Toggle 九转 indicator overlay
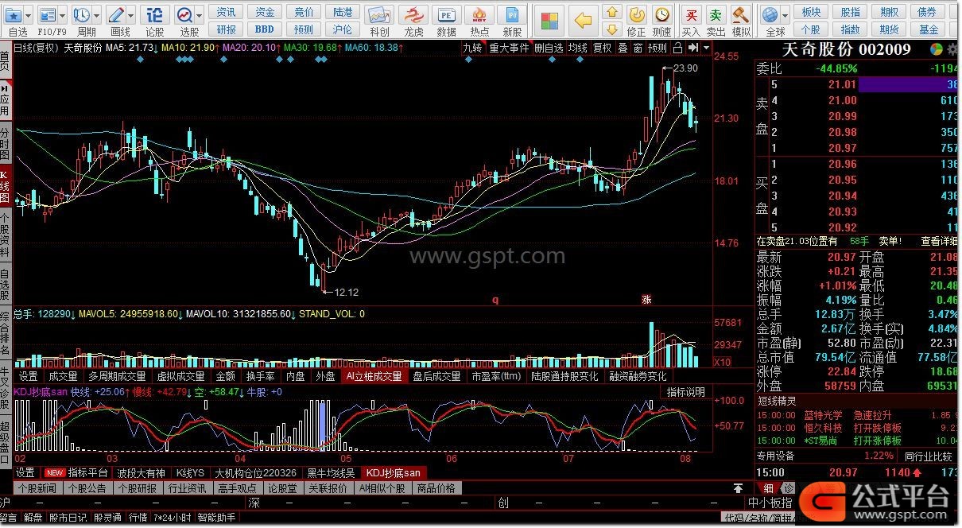962x528 pixels. pos(473,48)
